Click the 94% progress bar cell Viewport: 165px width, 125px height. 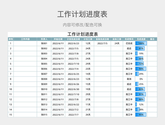(141, 69)
